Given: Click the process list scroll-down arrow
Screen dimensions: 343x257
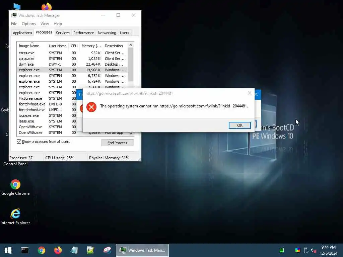Looking at the screenshot, I should pos(131,133).
